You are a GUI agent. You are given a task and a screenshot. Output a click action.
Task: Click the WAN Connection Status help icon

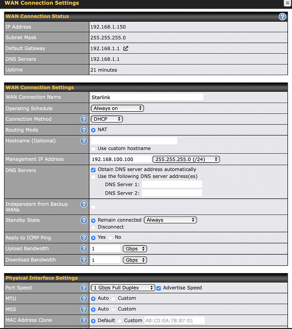282,16
